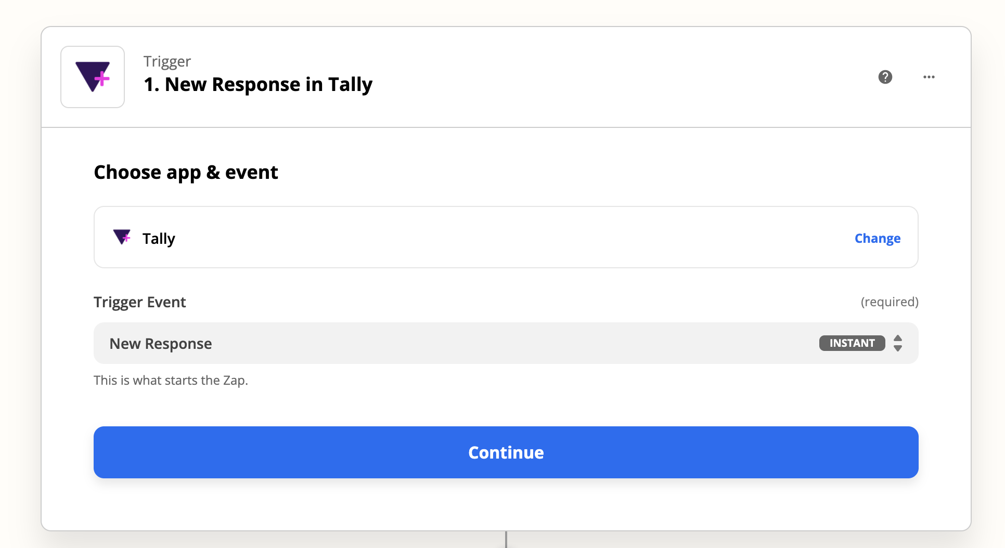Image resolution: width=1005 pixels, height=548 pixels.
Task: Select the question mark help bubble
Action: coord(886,76)
